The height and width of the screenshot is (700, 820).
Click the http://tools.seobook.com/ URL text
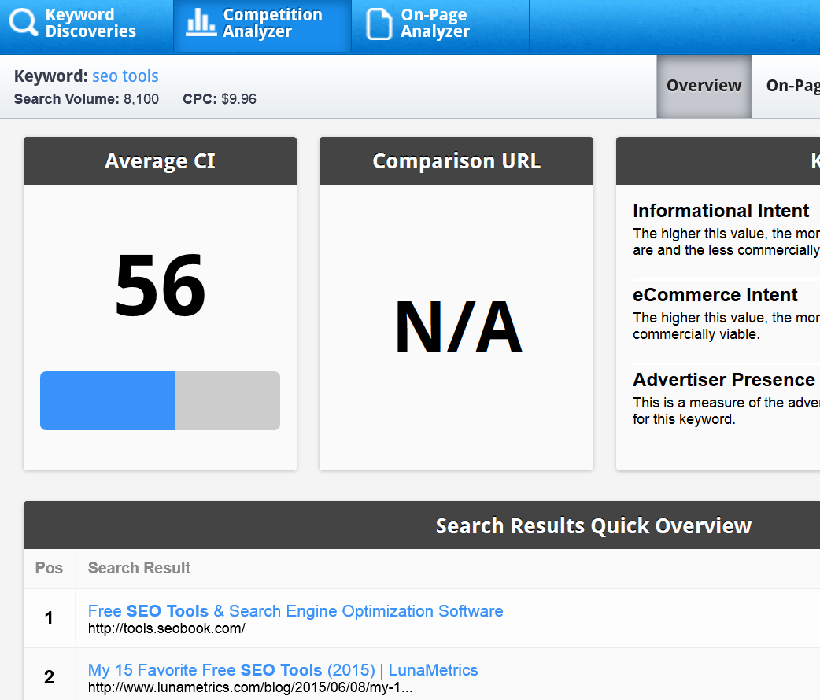point(166,628)
